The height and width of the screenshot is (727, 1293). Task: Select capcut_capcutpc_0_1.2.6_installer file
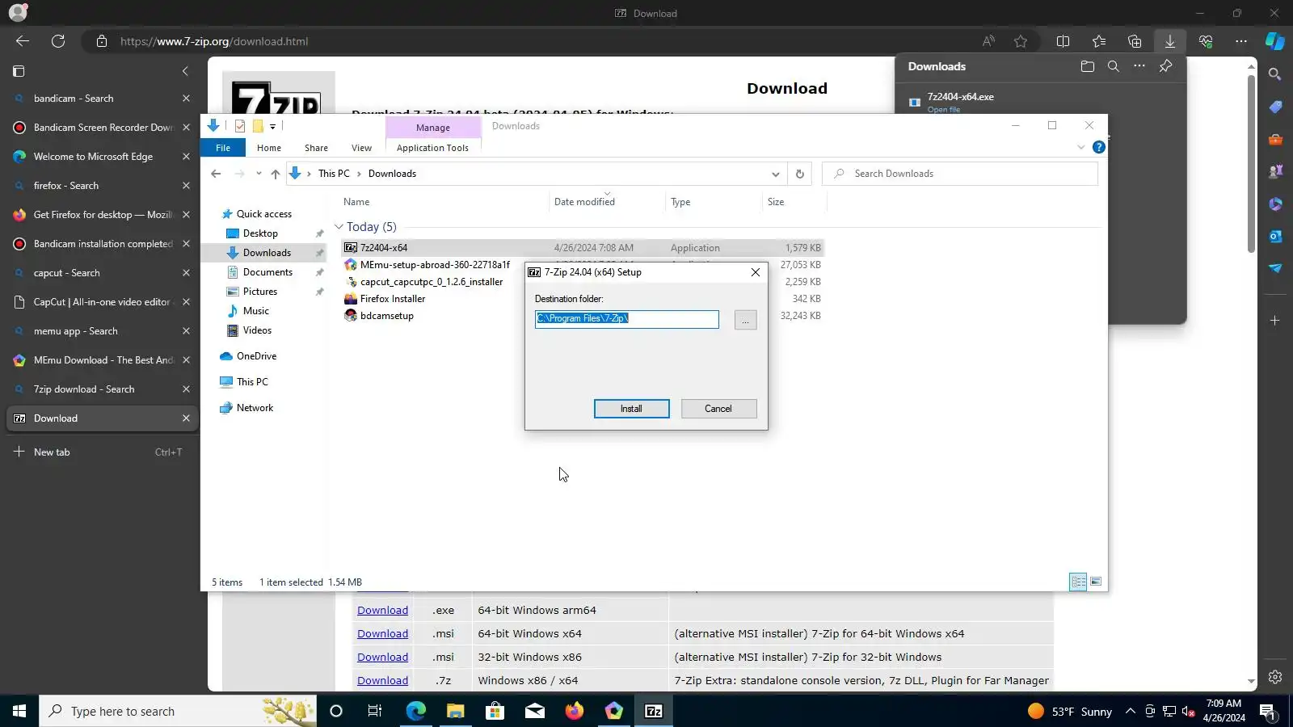coord(432,282)
